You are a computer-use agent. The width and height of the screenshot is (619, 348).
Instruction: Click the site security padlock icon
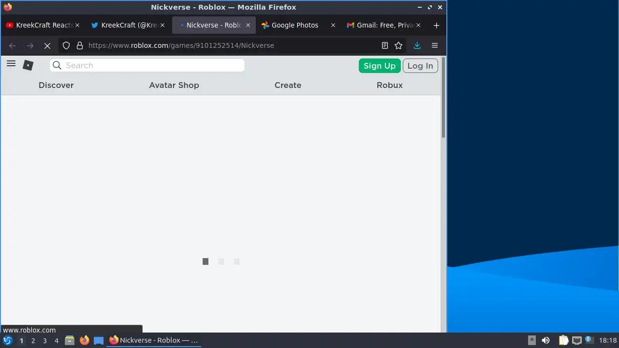[79, 45]
